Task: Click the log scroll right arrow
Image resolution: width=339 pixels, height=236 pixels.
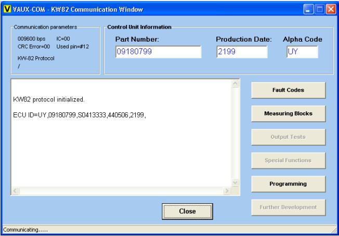Action: [227, 191]
